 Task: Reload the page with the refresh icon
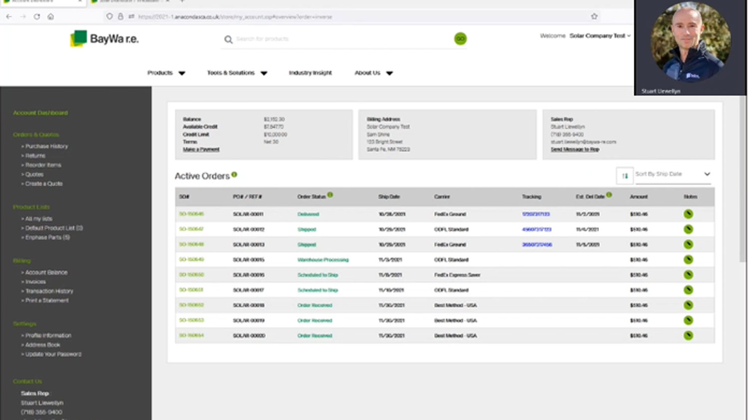coord(37,16)
